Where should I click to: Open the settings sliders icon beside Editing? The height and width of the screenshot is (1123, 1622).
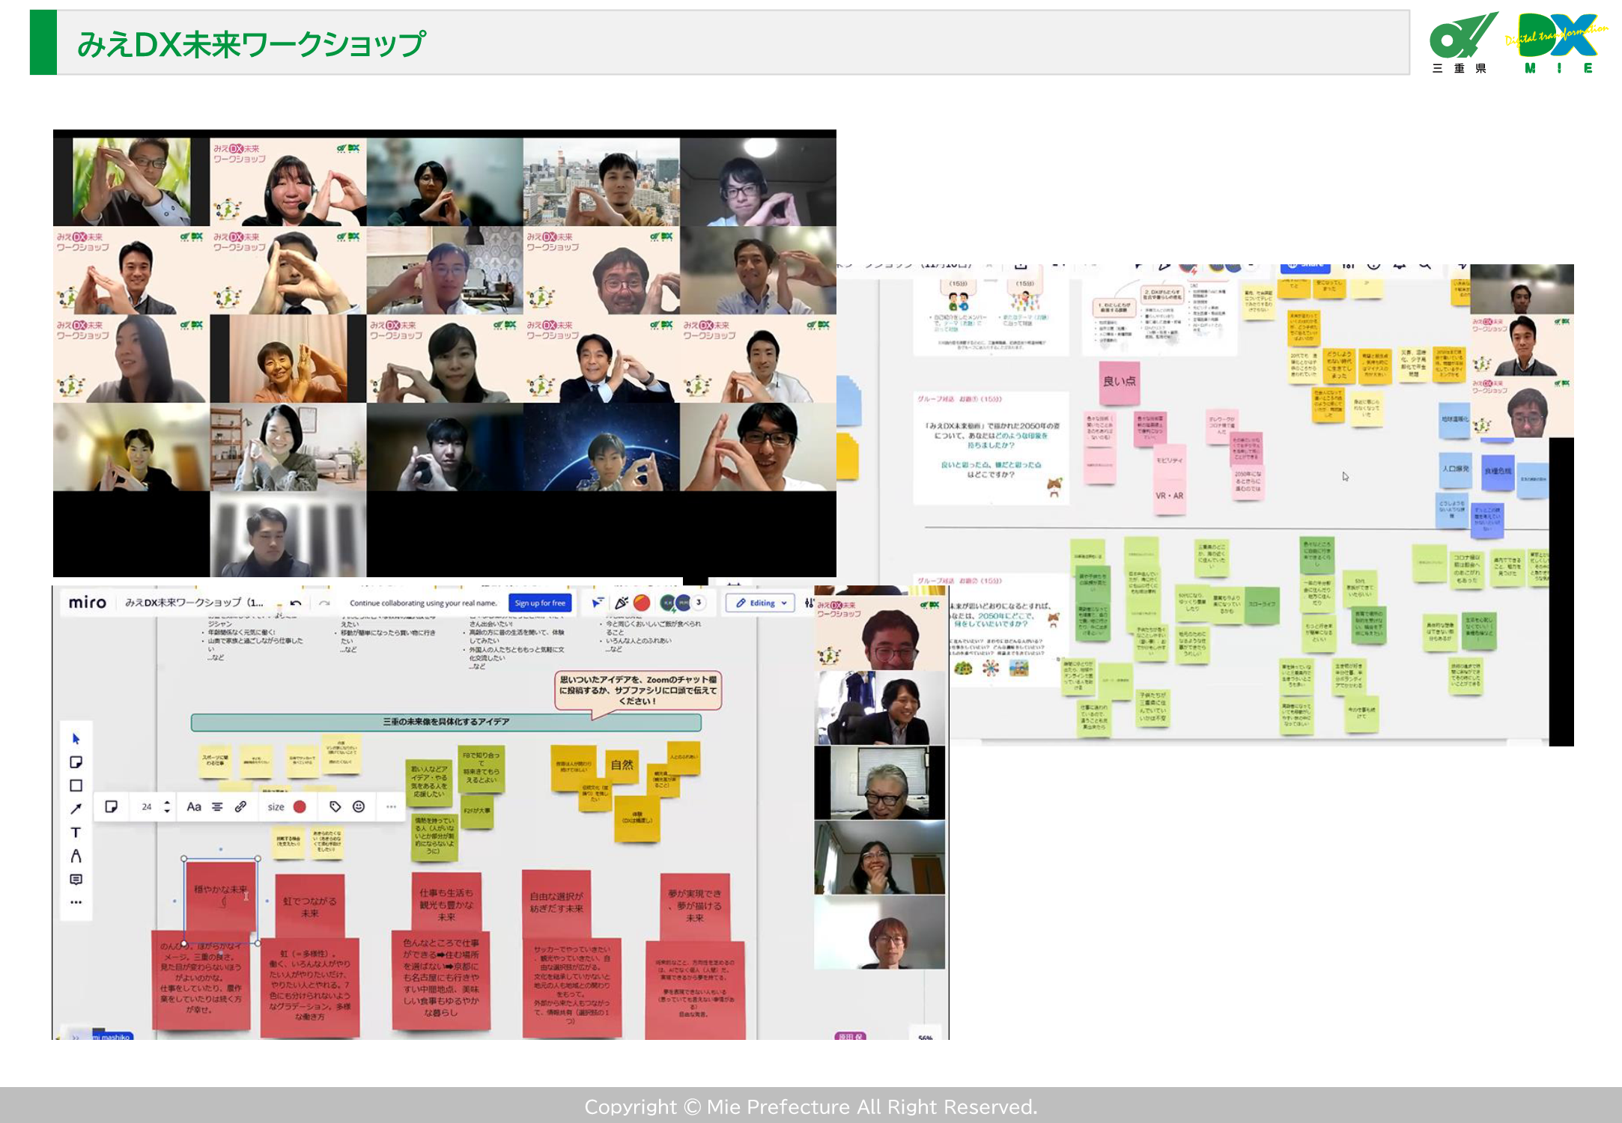tap(809, 603)
